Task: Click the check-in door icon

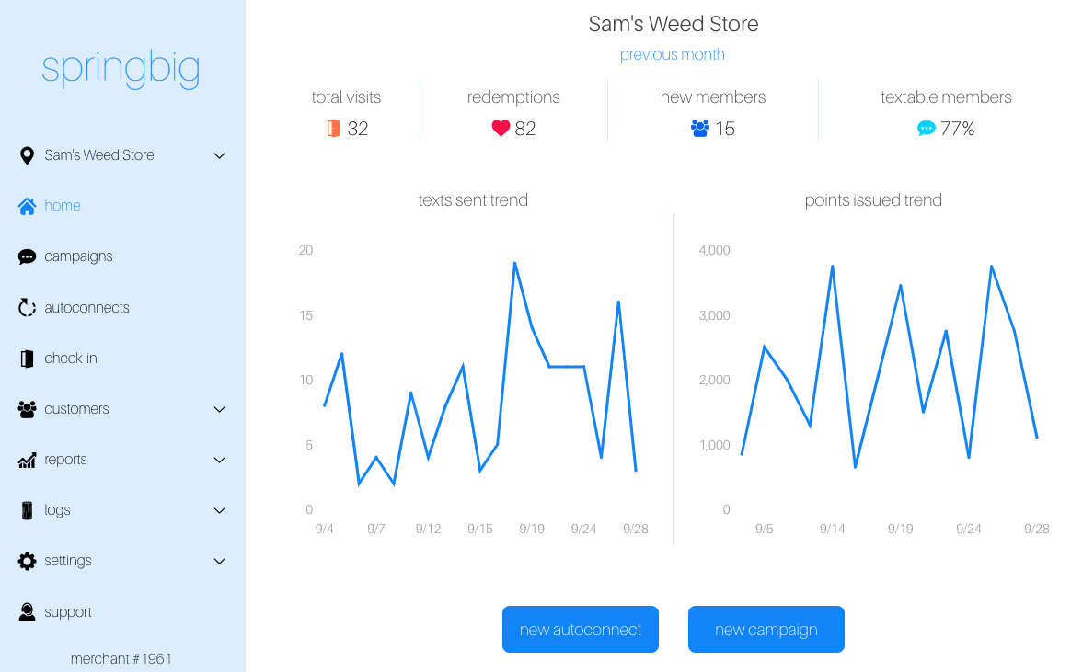Action: click(27, 359)
